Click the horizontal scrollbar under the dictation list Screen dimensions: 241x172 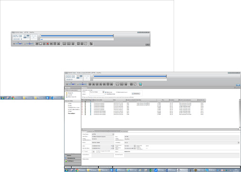click(x=160, y=129)
